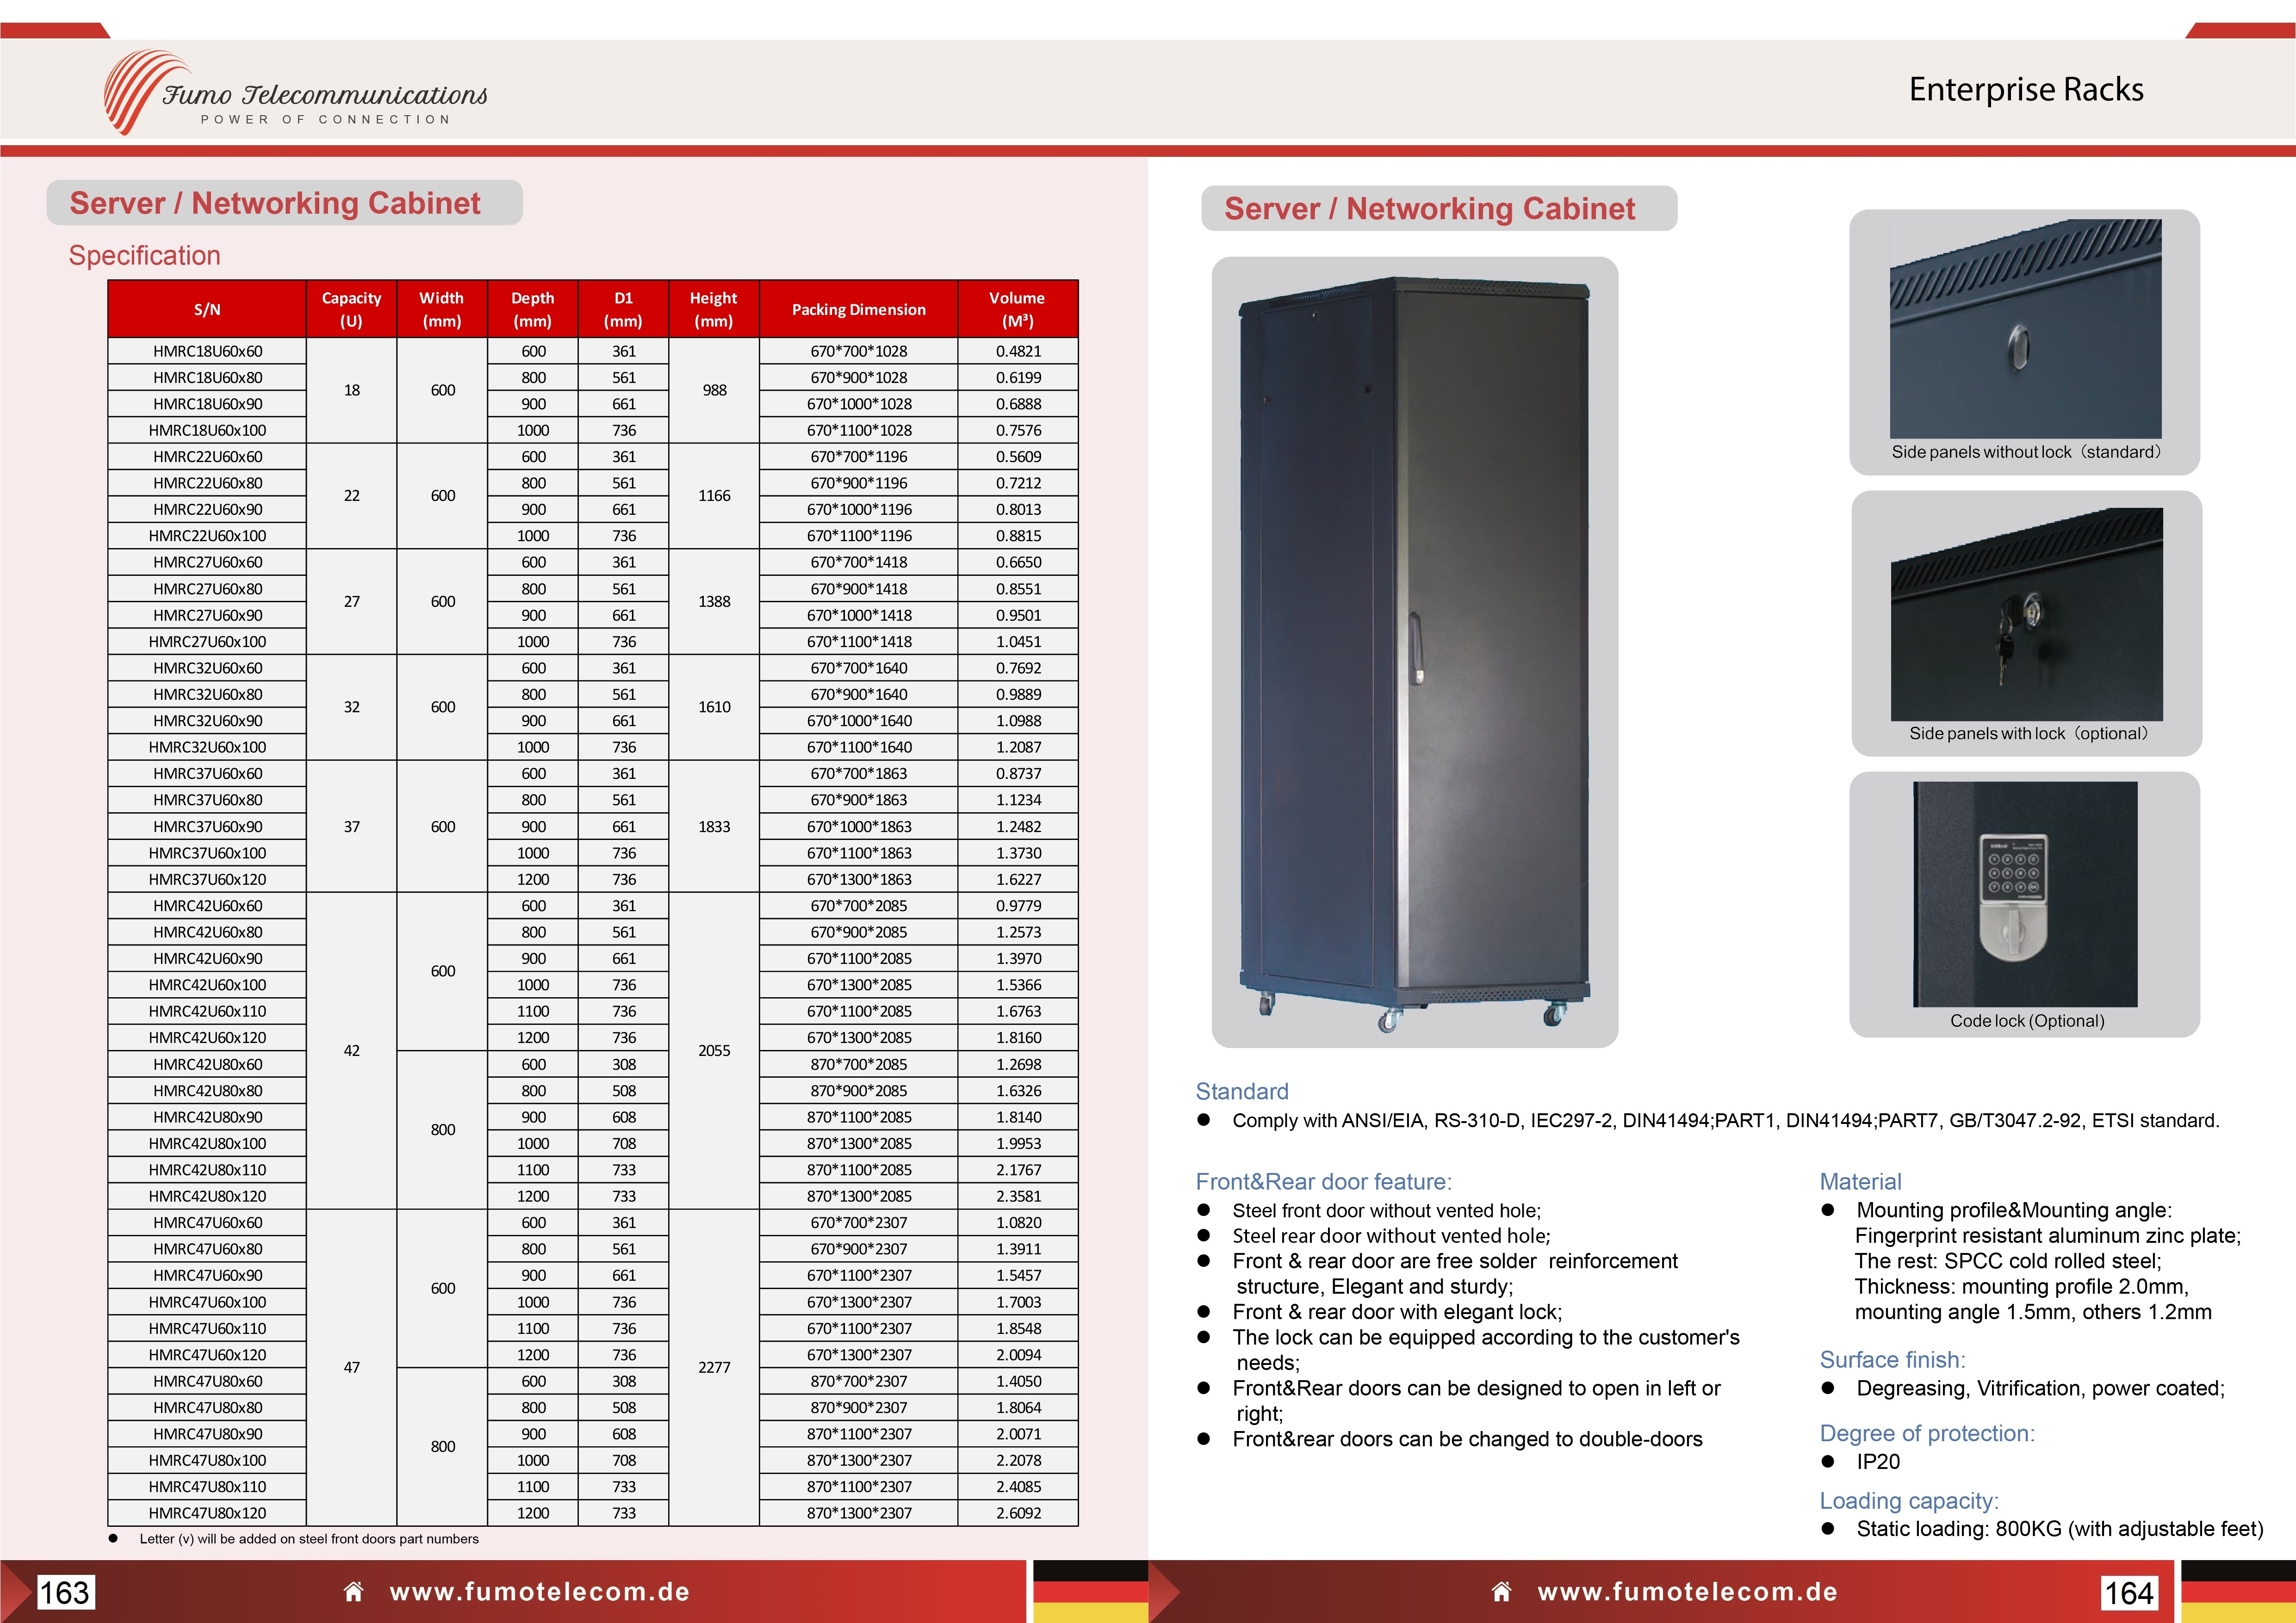Select the Packing Dimension column header
2296x1623 pixels.
pyautogui.click(x=858, y=309)
